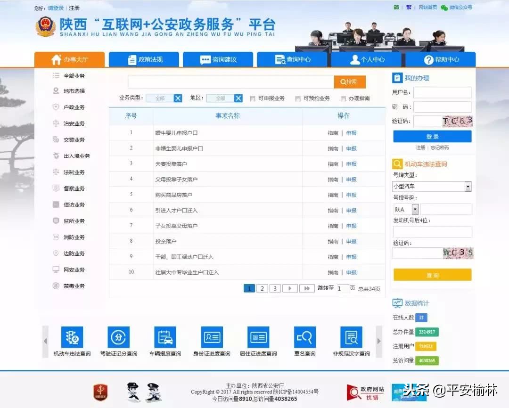
Task: Select 法制业务 in the sidebar
Action: [x=74, y=172]
